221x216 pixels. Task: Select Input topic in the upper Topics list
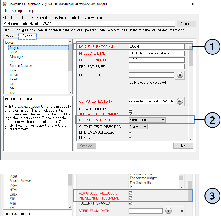pyautogui.click(x=14, y=61)
